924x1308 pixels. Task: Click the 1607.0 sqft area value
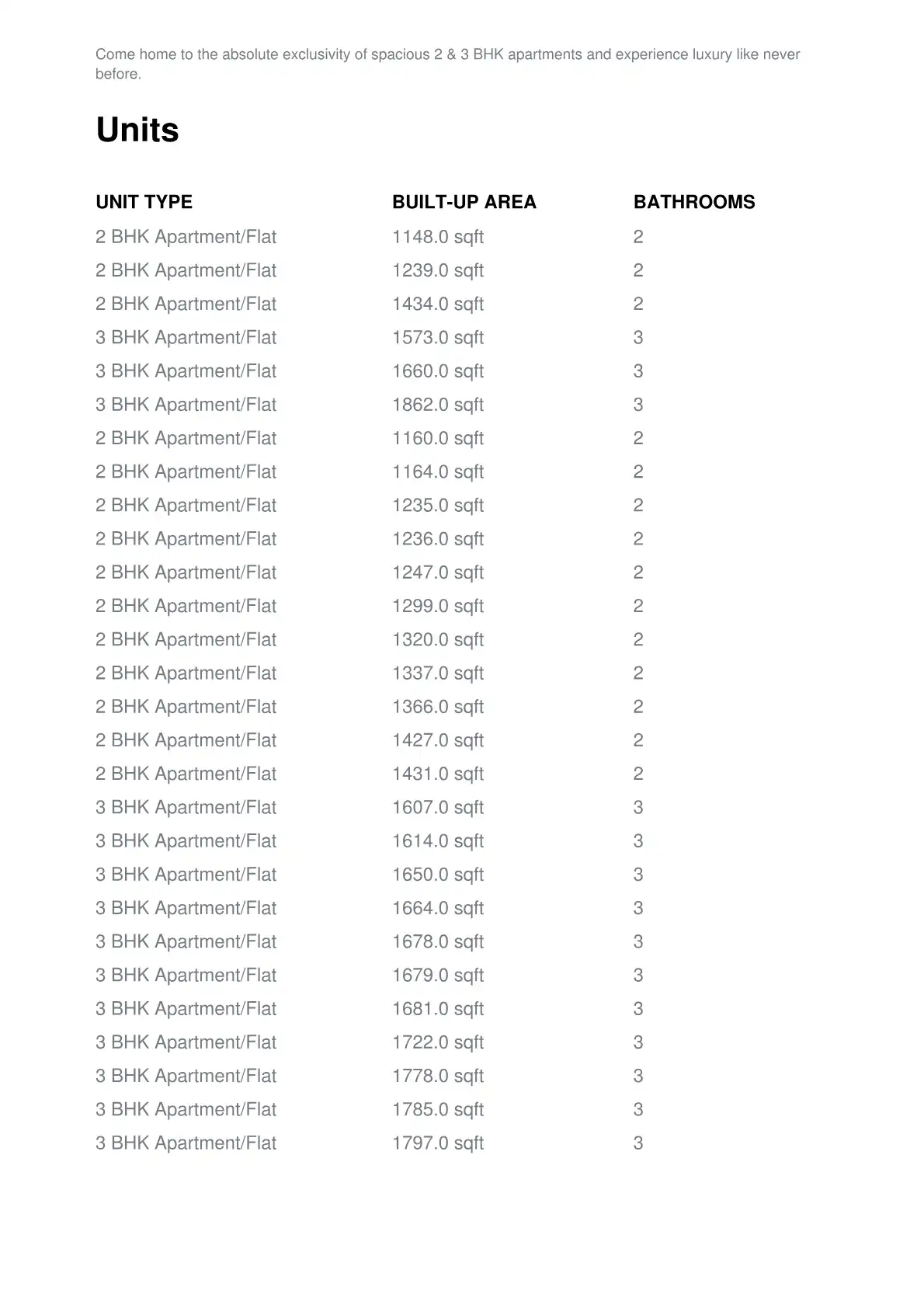437,807
